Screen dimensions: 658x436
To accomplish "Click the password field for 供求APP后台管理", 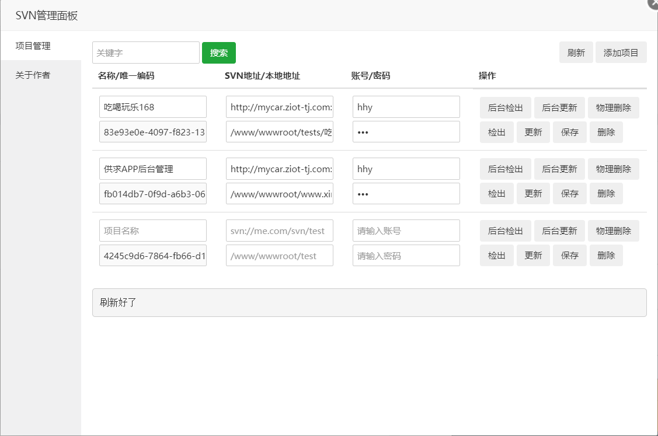I will pyautogui.click(x=406, y=194).
